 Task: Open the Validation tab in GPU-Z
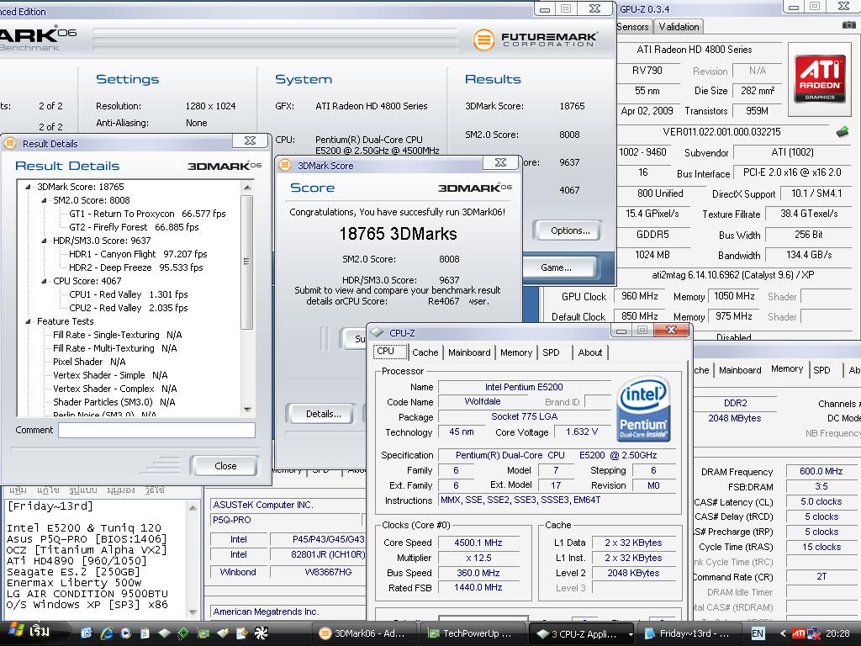click(x=679, y=27)
